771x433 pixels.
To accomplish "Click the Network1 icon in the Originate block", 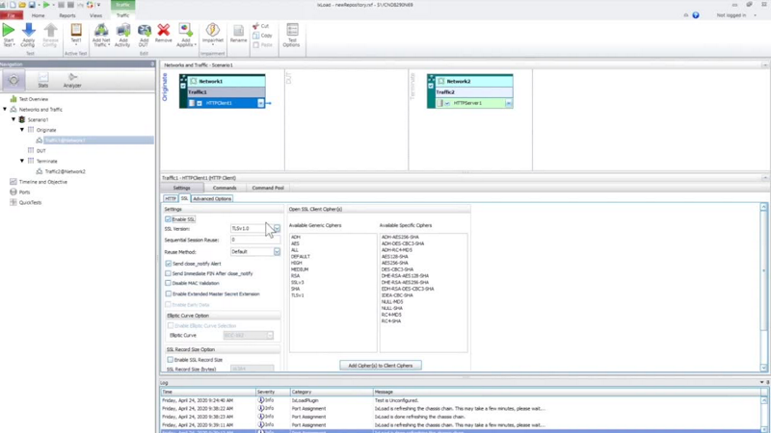I will pyautogui.click(x=194, y=81).
